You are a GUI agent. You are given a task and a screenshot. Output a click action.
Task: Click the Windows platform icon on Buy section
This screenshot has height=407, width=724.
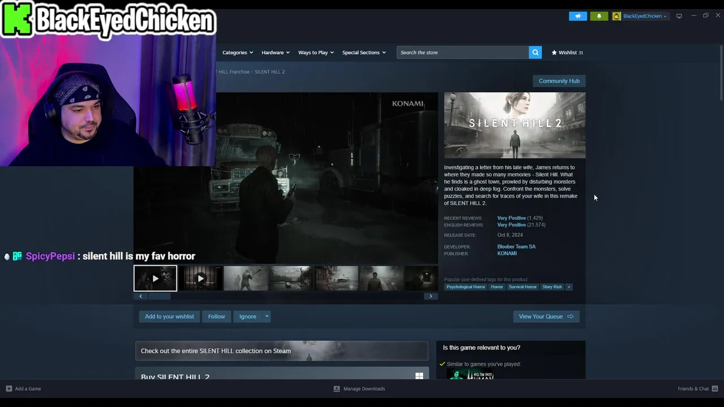coord(419,376)
